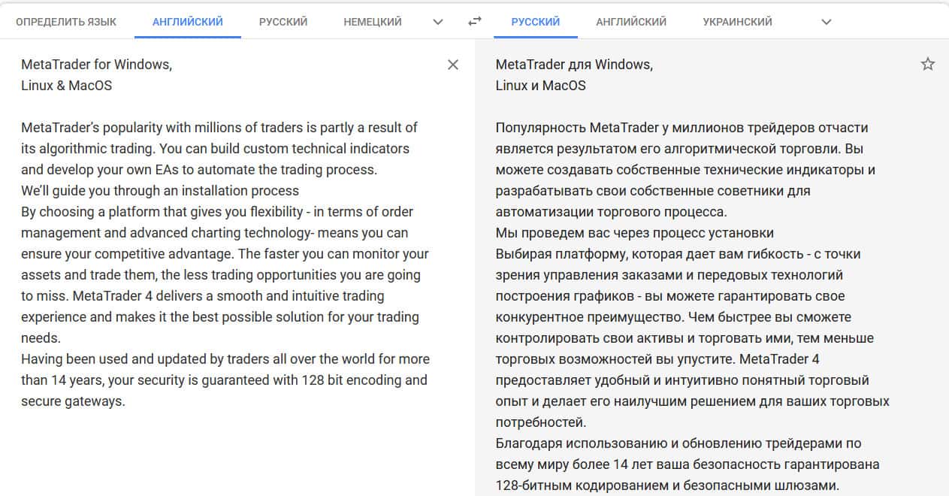The width and height of the screenshot is (949, 496).
Task: Click line 'We'll guide you through an installation process'
Action: coord(160,191)
